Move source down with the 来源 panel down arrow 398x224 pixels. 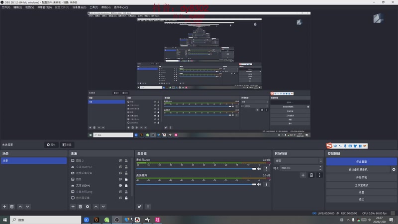tap(103, 207)
